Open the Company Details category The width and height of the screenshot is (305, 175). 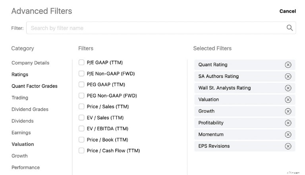pyautogui.click(x=30, y=63)
